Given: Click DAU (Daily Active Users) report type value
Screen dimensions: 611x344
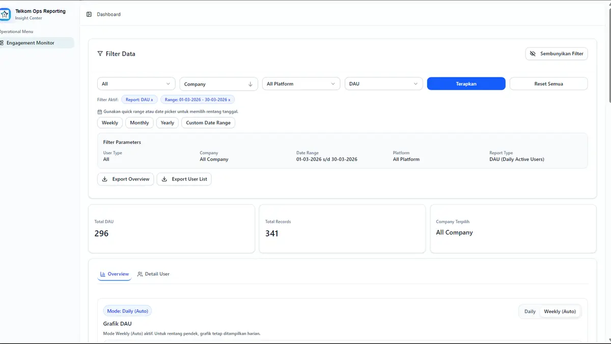Looking at the screenshot, I should tap(517, 160).
